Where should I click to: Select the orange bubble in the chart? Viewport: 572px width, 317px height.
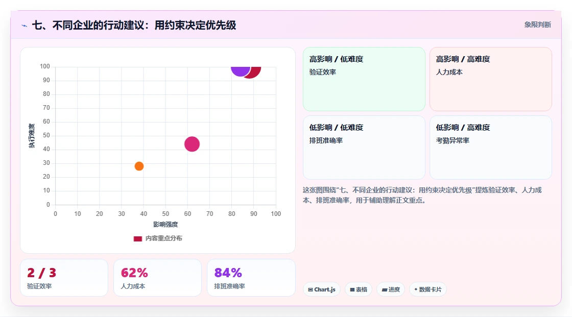139,166
